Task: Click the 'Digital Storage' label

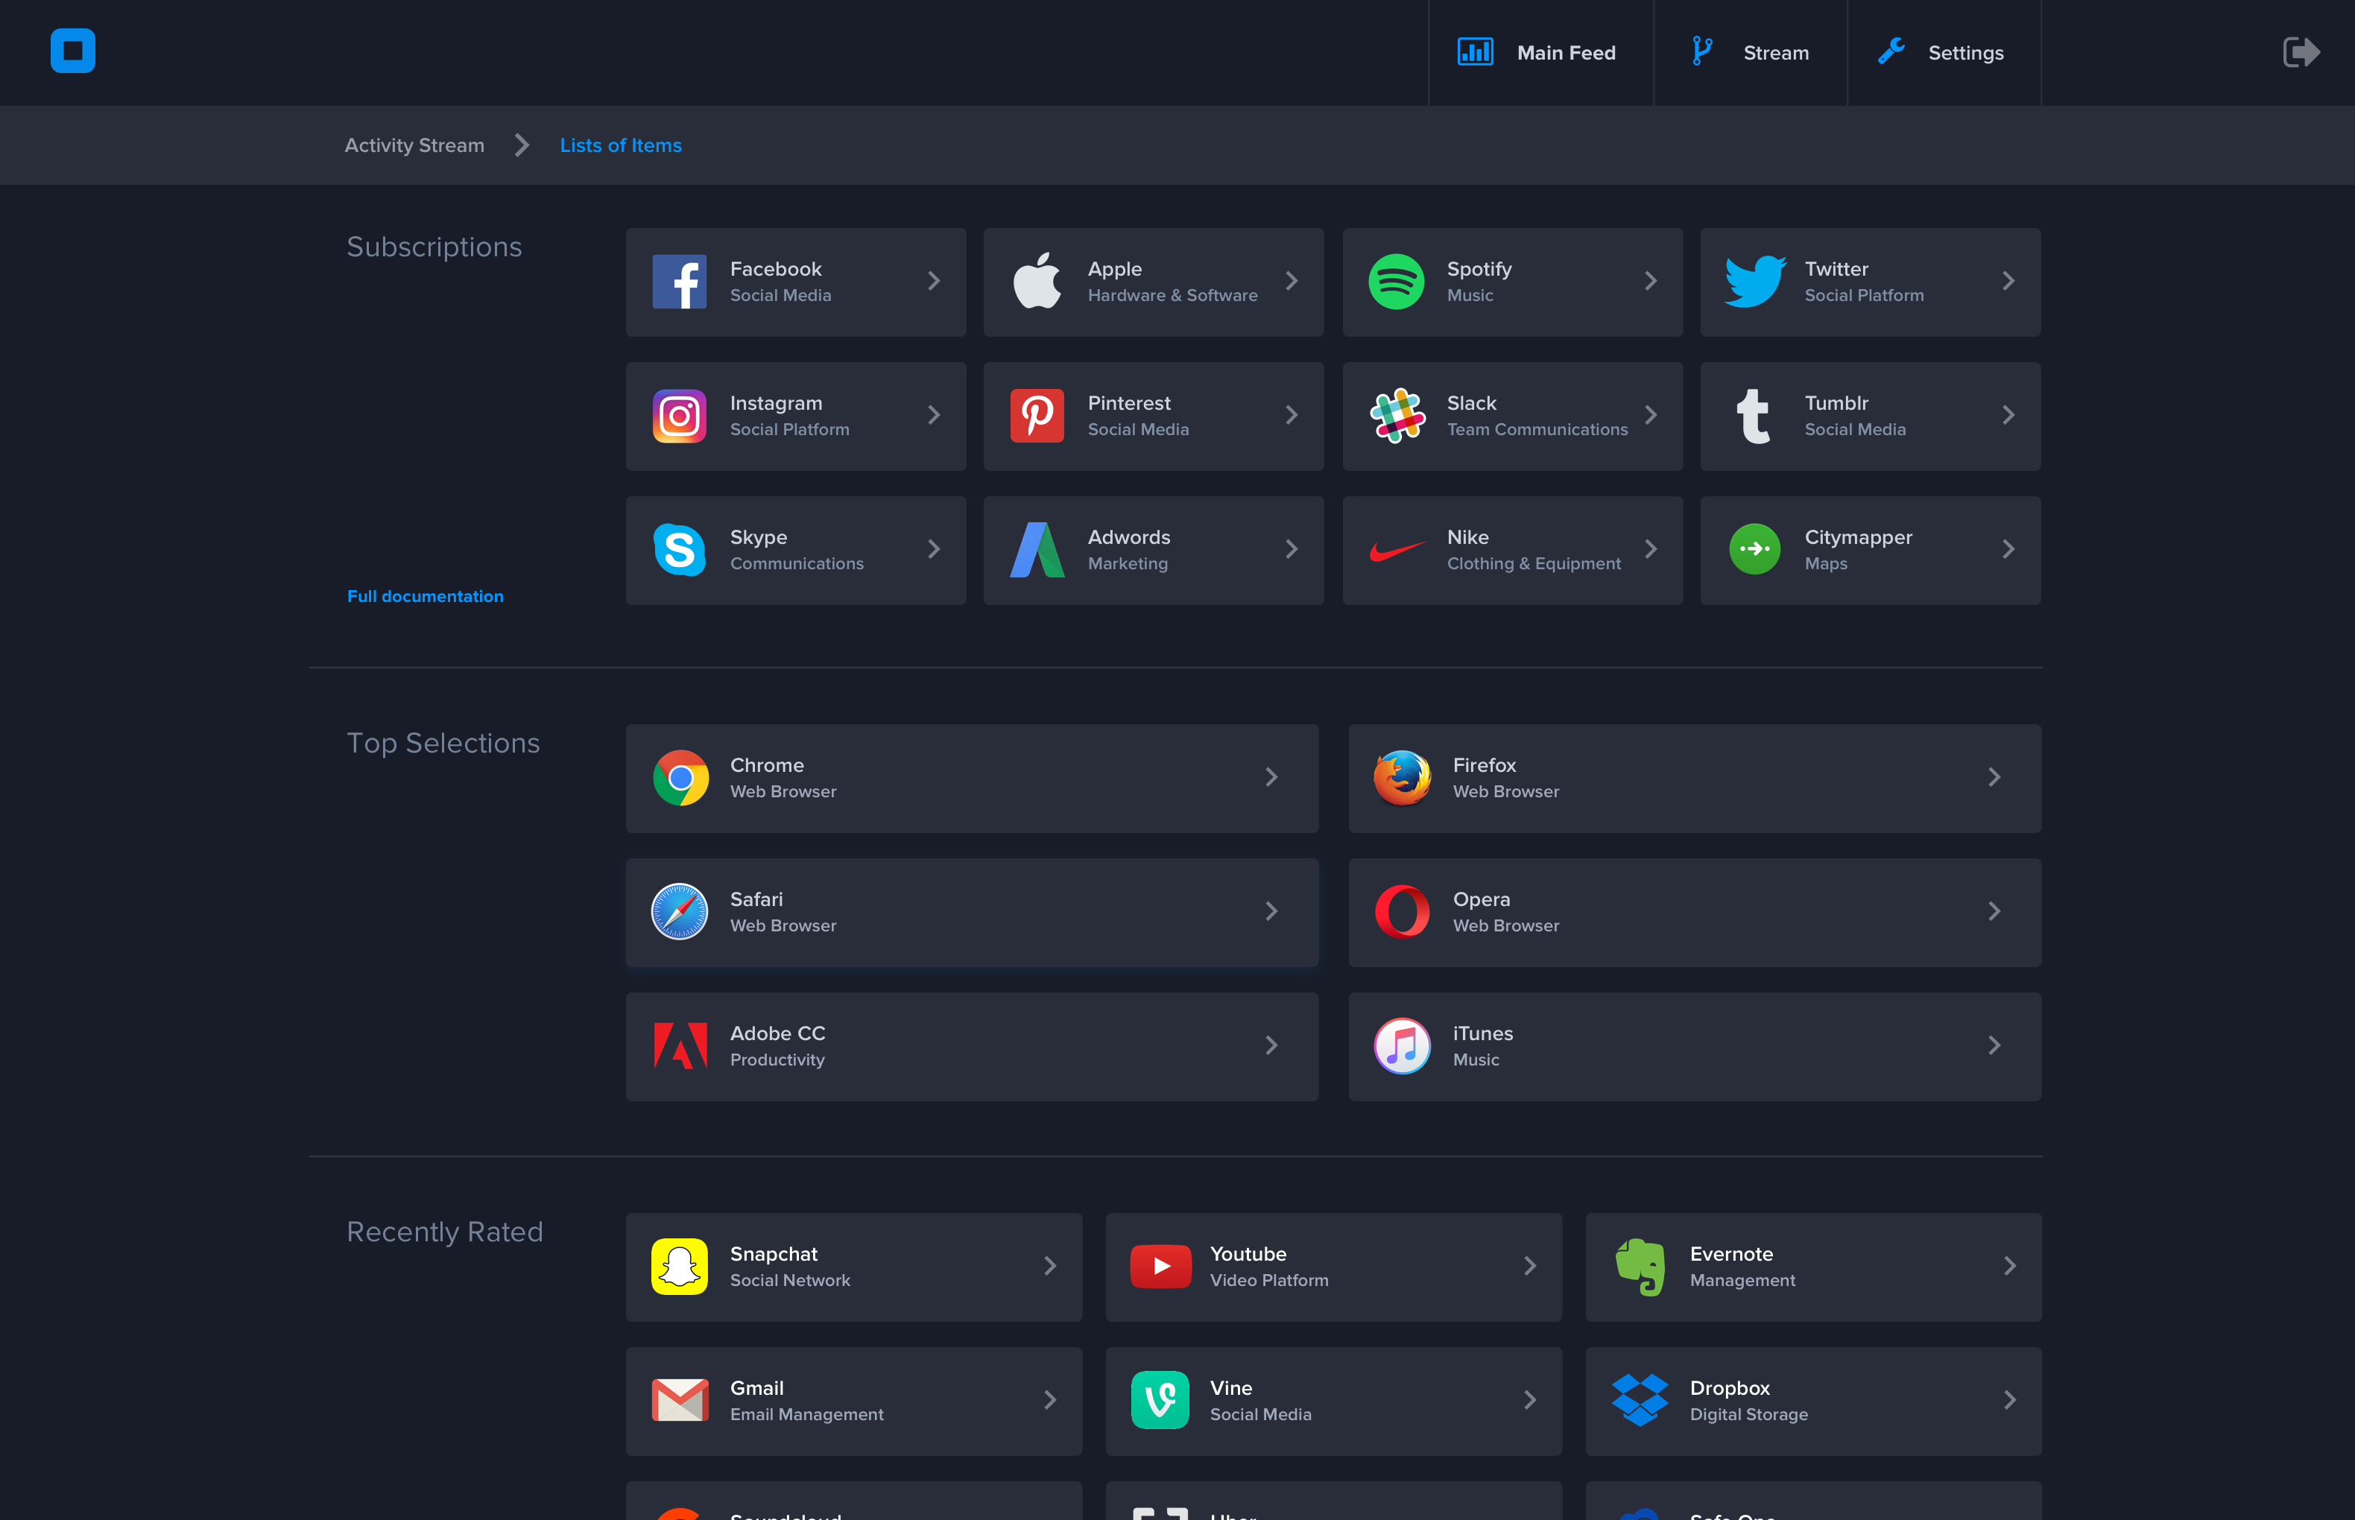Action: click(x=1749, y=1414)
